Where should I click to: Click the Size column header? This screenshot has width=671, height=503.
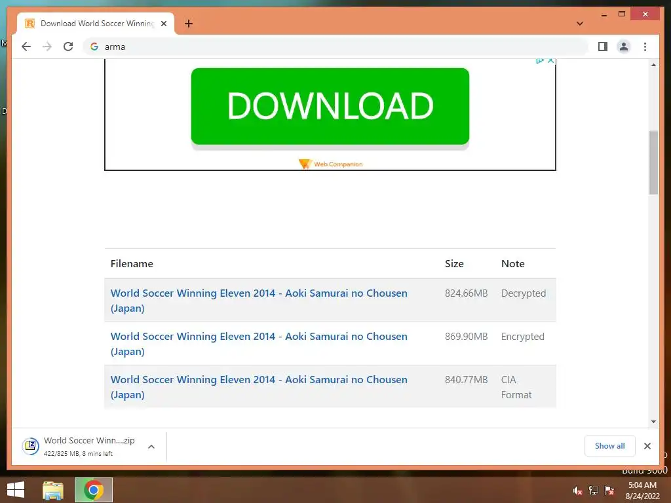[x=454, y=263]
